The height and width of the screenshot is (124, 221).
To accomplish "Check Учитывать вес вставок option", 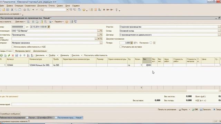I will point(121,47).
